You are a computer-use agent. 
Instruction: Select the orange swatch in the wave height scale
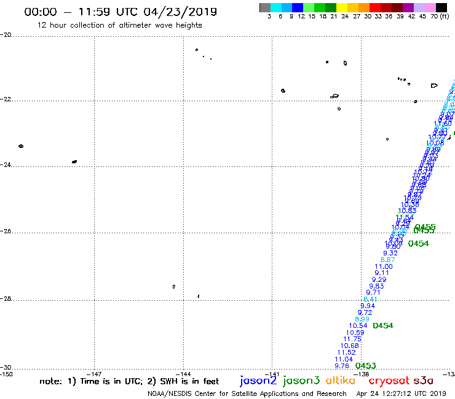coord(364,7)
